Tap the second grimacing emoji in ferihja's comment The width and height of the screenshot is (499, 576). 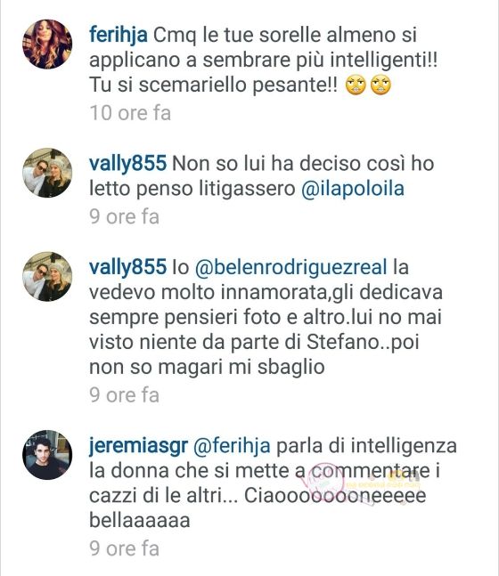[x=381, y=85]
